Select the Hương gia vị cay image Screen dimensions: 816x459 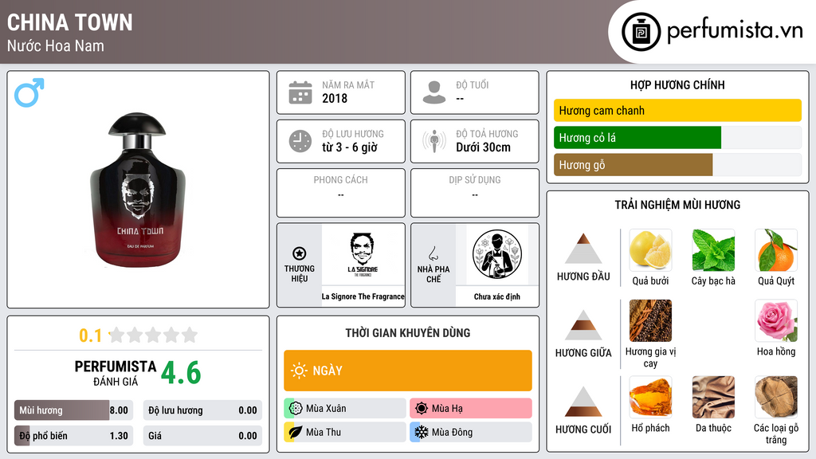[650, 320]
